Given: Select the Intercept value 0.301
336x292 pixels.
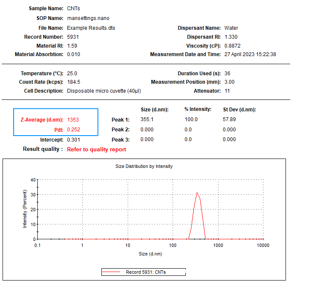Looking at the screenshot, I should (73, 139).
